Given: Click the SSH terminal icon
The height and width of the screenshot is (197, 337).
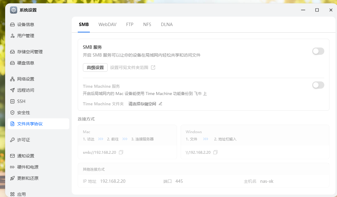Looking at the screenshot, I should pos(12,101).
